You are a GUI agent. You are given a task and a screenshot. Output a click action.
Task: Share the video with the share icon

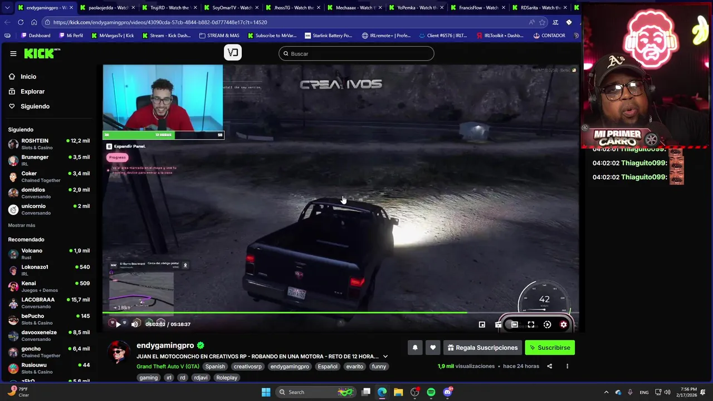549,366
